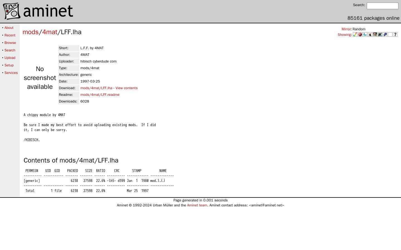
Task: Toggle the blank generic architecture filter box
Action: 390,34
